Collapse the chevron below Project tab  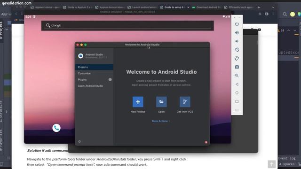point(7,30)
